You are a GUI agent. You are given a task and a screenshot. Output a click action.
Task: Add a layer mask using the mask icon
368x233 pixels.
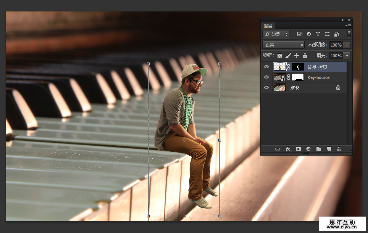pos(298,149)
